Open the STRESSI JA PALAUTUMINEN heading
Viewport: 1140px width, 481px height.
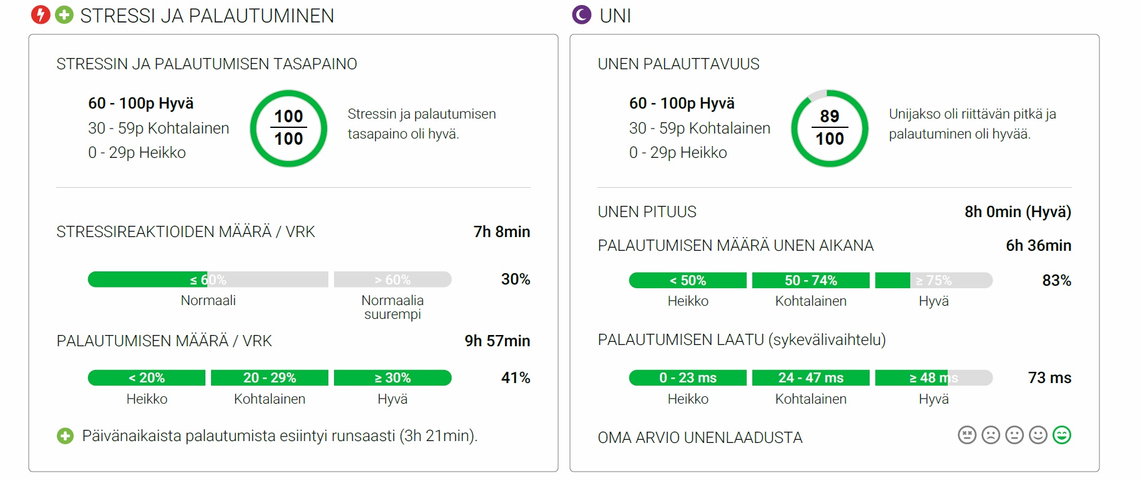click(207, 15)
